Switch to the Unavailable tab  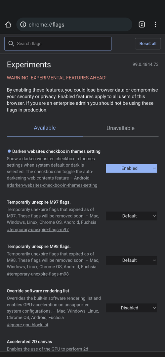(x=121, y=128)
